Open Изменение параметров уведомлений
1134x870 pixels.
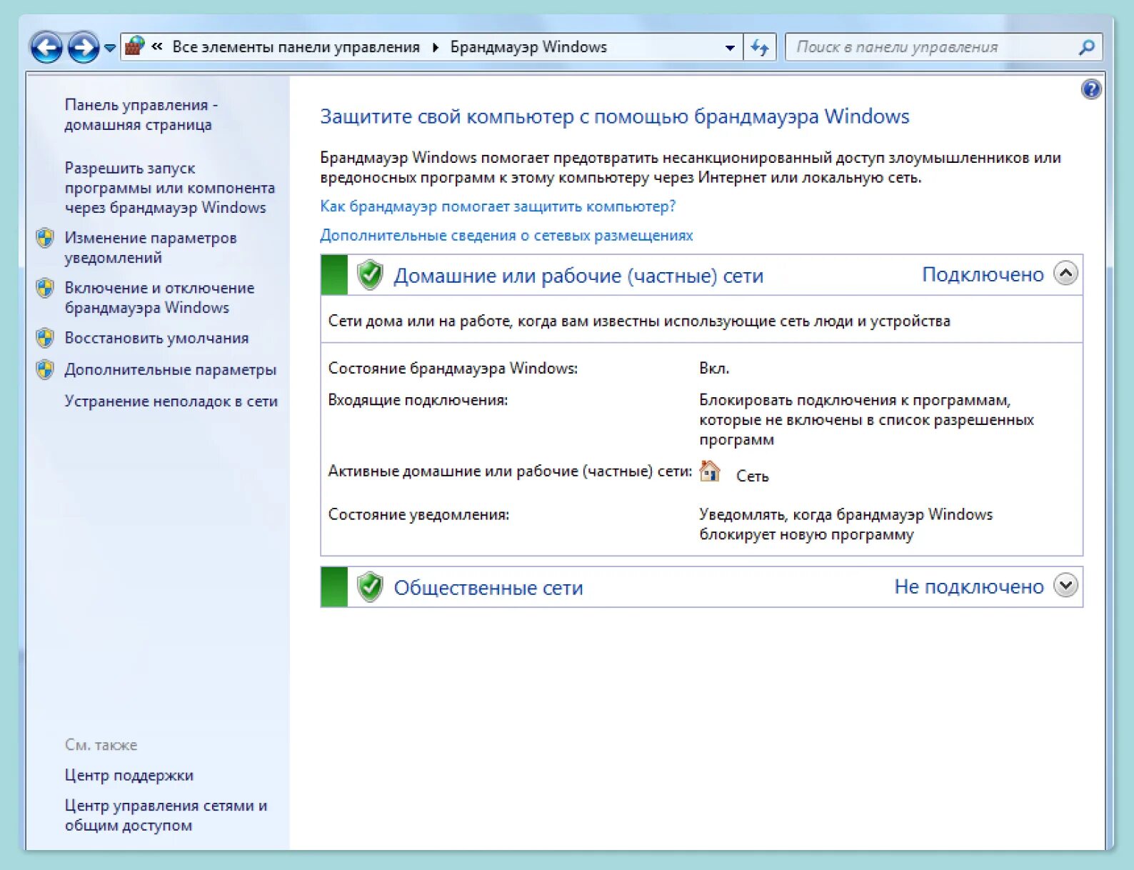pos(151,247)
